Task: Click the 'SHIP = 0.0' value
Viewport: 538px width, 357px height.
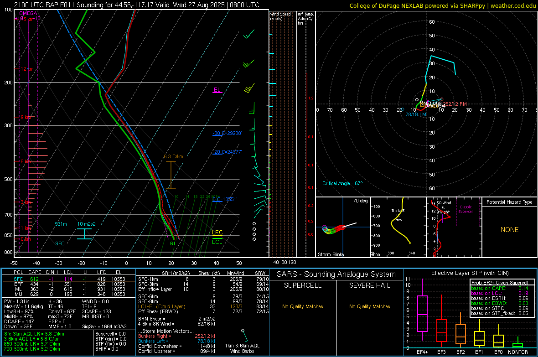Action: pos(107,349)
